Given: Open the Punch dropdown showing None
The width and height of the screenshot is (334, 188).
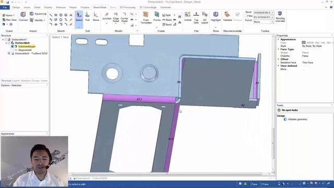Looking at the screenshot, I should click(272, 22).
